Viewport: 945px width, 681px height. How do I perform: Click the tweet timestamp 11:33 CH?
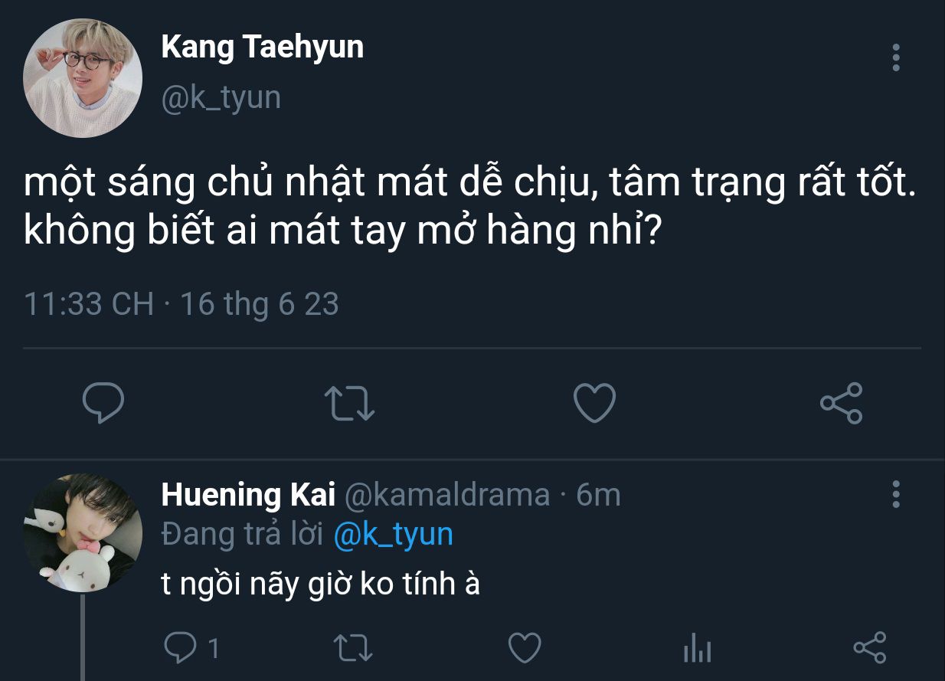[89, 304]
